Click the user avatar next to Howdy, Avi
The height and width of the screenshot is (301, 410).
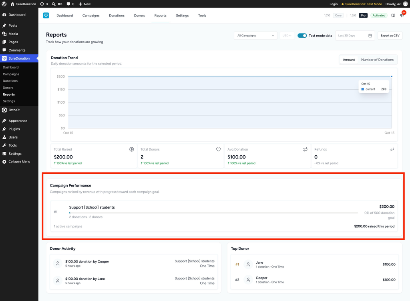point(405,4)
